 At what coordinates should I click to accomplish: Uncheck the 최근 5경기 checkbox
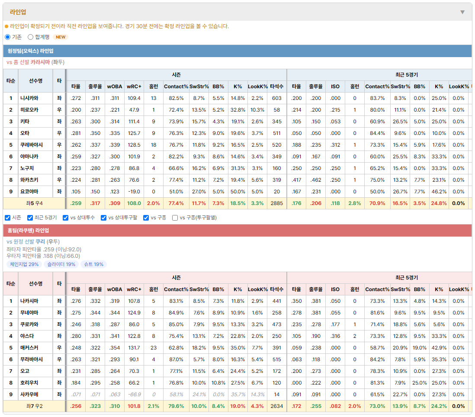tap(30, 218)
